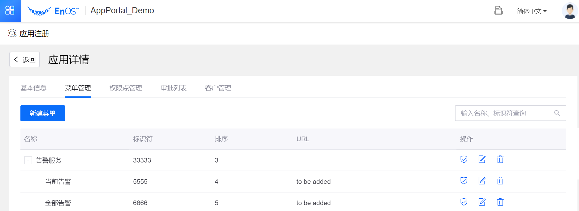Screen dimensions: 579x211
Task: Click the URL column header
Action: (303, 139)
